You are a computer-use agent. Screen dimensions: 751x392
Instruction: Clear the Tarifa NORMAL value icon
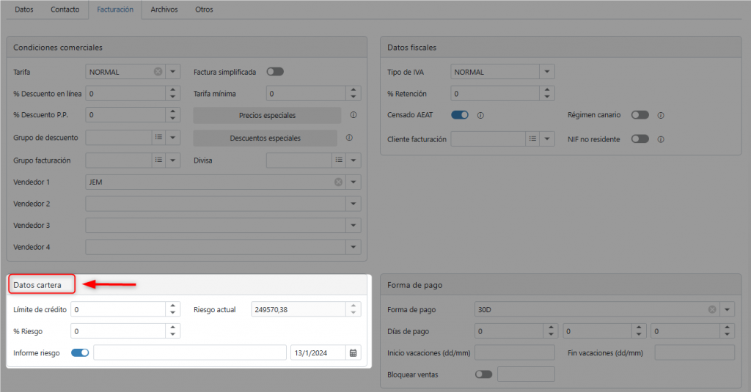[x=158, y=72]
